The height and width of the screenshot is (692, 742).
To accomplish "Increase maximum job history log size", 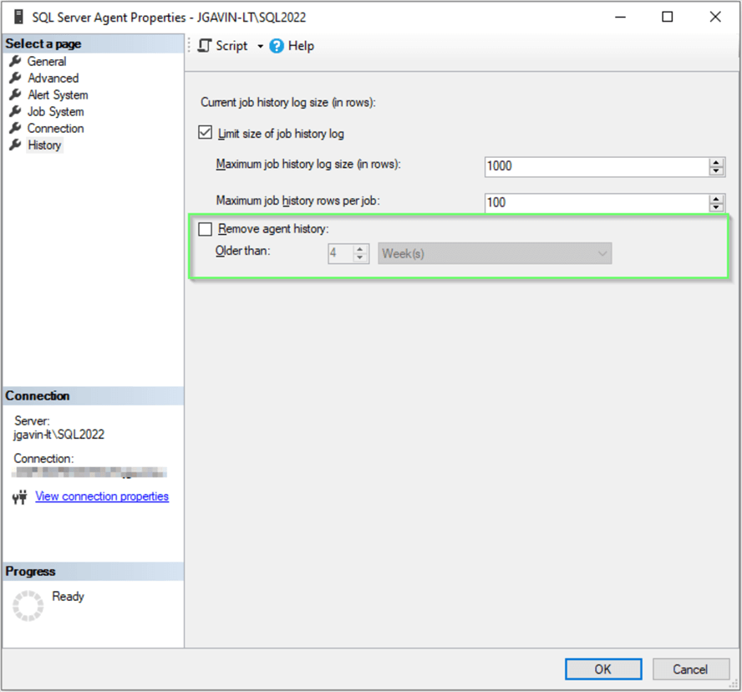I will tap(716, 161).
